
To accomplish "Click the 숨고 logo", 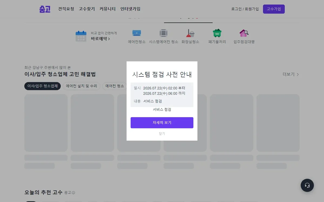I will [45, 9].
